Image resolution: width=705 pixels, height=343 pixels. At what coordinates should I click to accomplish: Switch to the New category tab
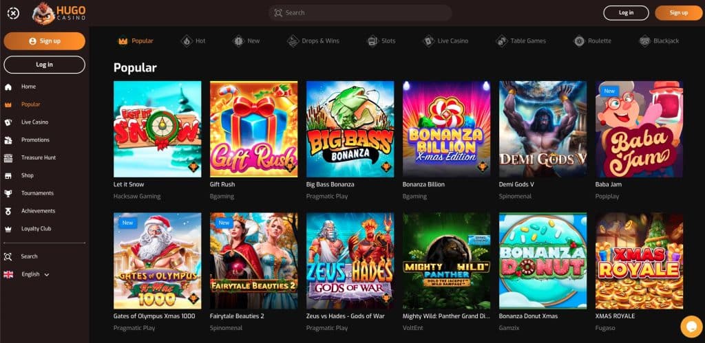pos(246,41)
